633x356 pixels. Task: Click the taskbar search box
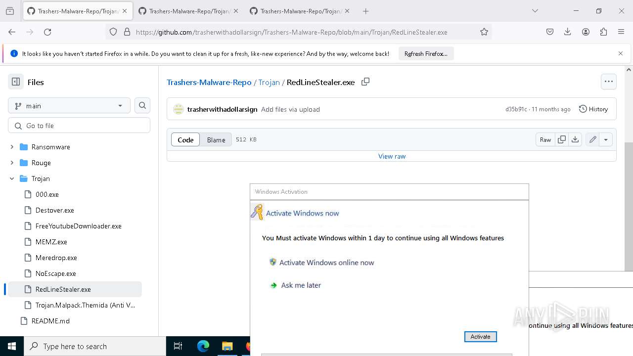tap(95, 346)
